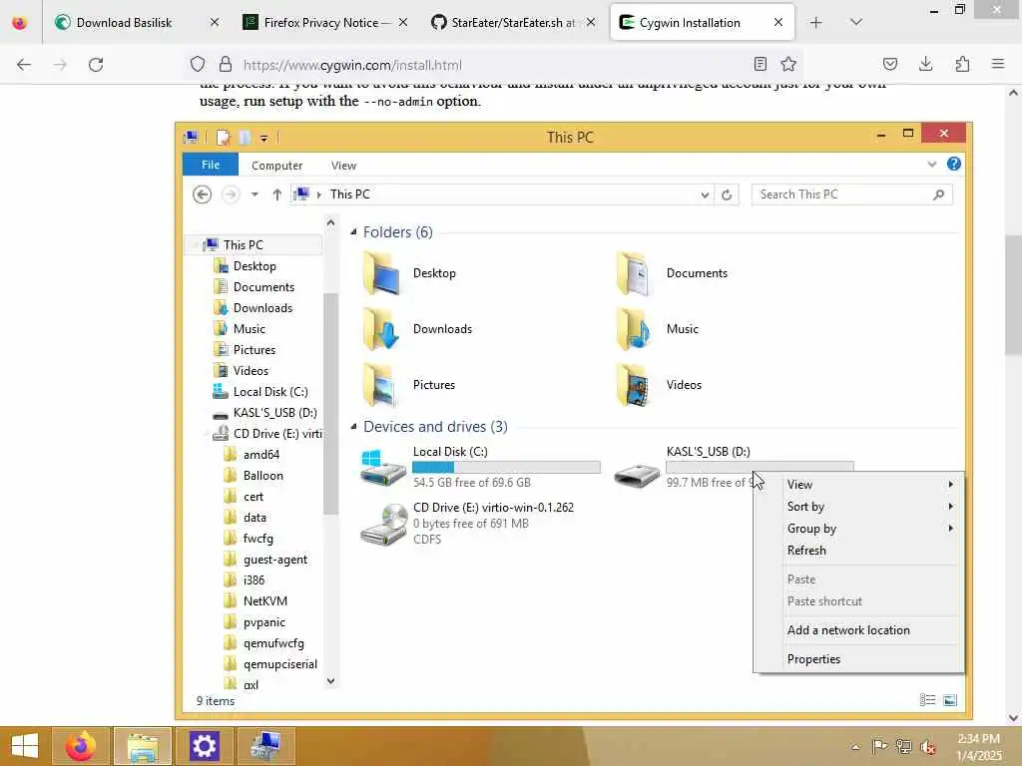
Task: Select the KASL'S_USB (D:) drive icon
Action: coord(638,474)
